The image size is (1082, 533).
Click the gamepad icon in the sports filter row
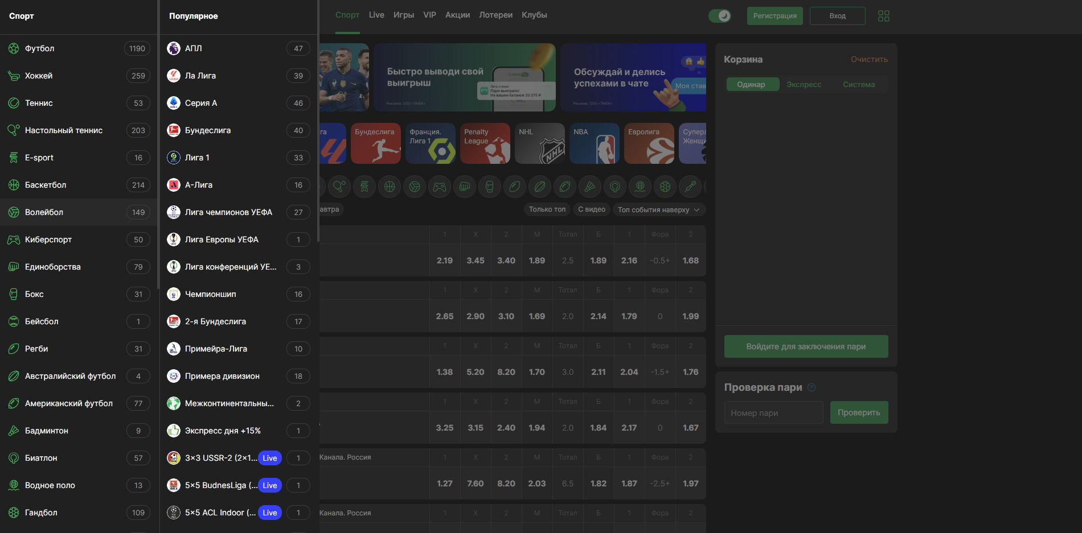point(440,187)
